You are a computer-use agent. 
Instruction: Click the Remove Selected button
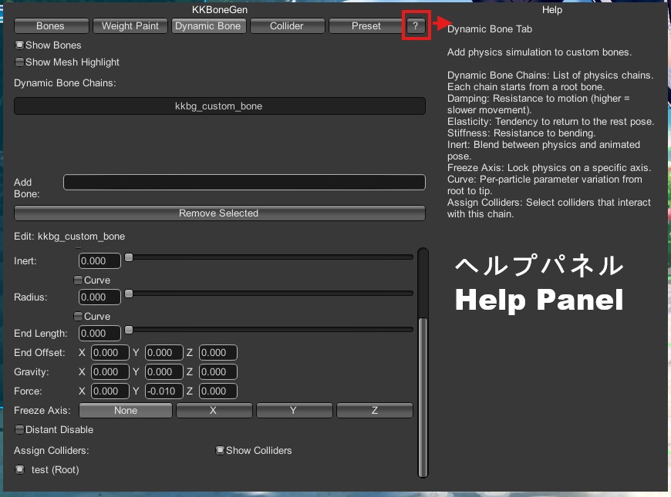[x=220, y=213]
